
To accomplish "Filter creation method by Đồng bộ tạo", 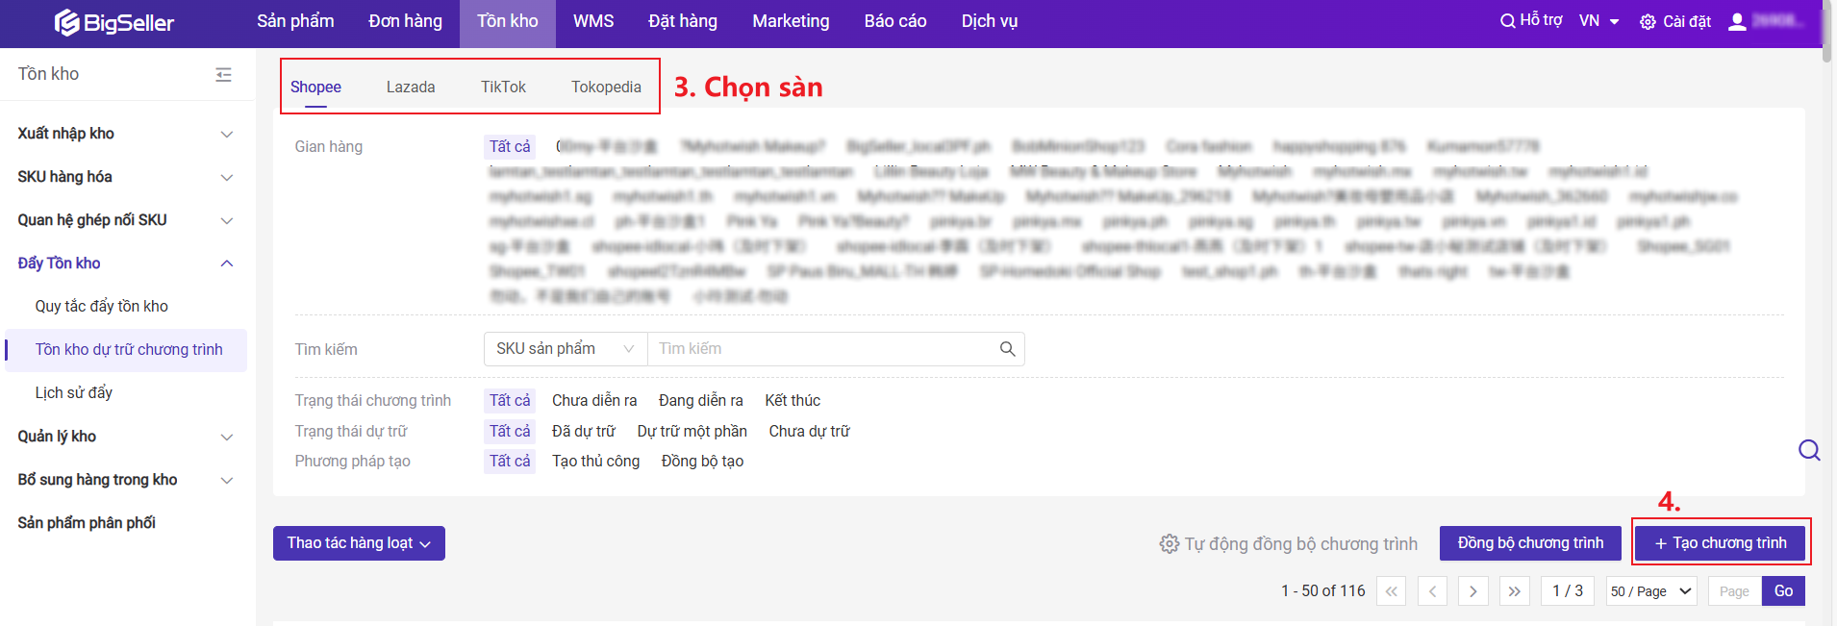I will point(703,462).
